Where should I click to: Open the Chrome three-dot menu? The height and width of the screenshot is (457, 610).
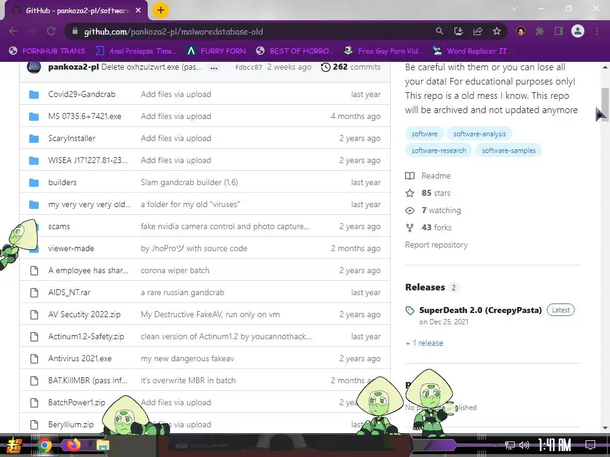(597, 31)
